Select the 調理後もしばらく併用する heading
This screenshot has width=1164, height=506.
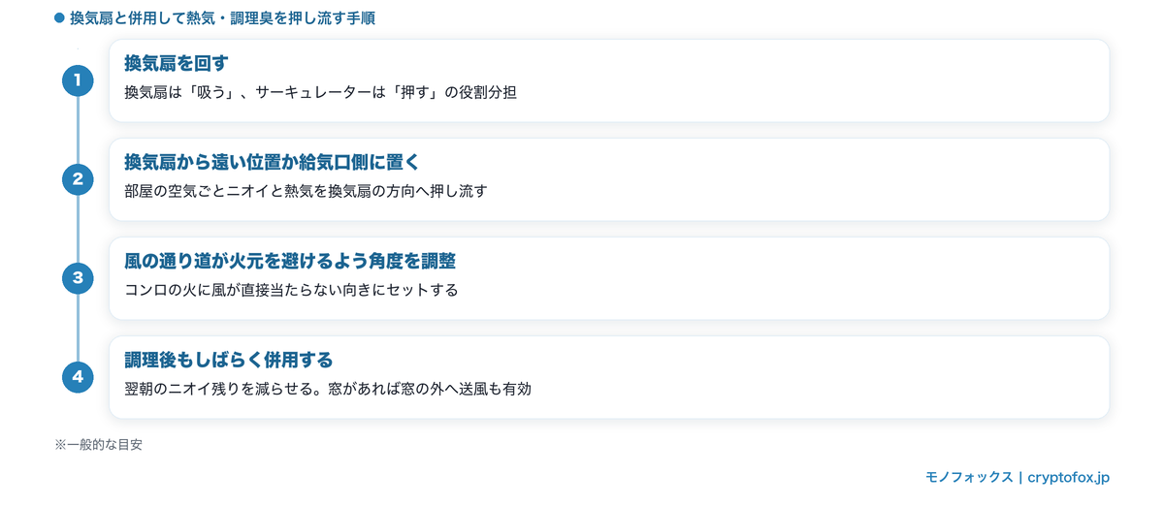(x=229, y=361)
